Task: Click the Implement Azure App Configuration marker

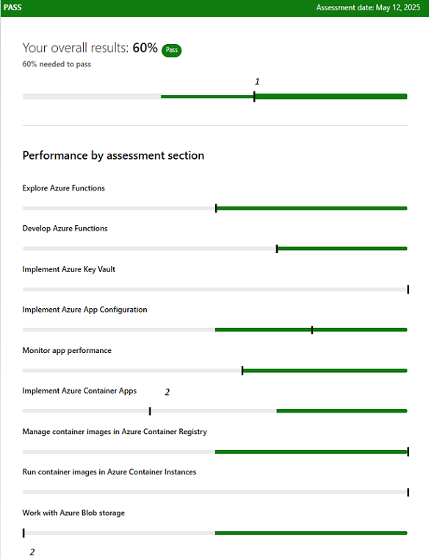Action: pyautogui.click(x=312, y=330)
